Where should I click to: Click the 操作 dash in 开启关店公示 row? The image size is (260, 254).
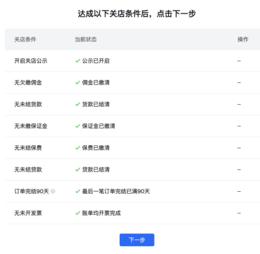239,61
